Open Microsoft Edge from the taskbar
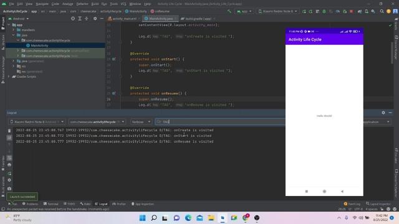 click(188, 218)
